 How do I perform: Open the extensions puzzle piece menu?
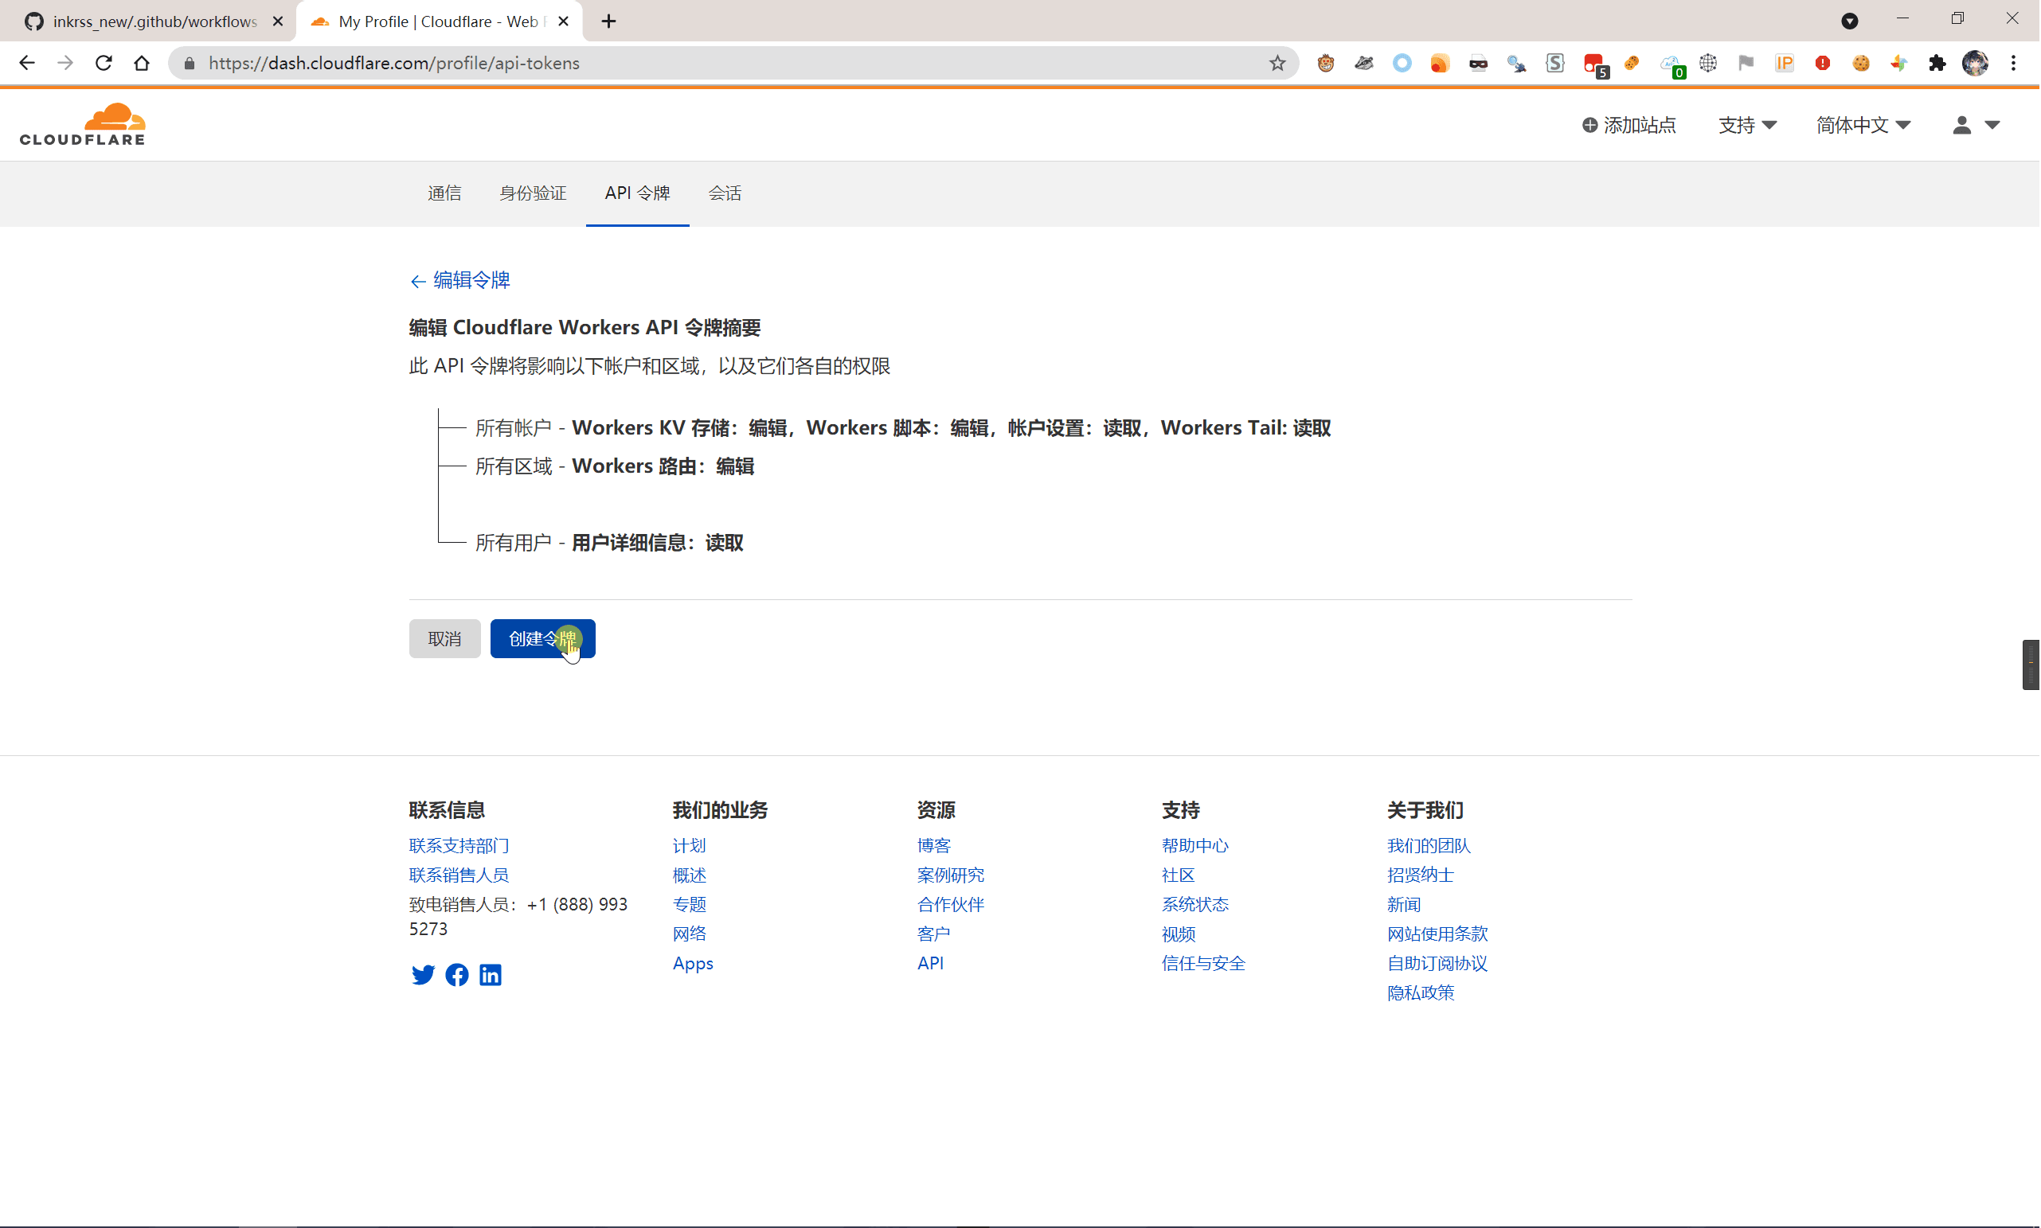(x=1937, y=63)
